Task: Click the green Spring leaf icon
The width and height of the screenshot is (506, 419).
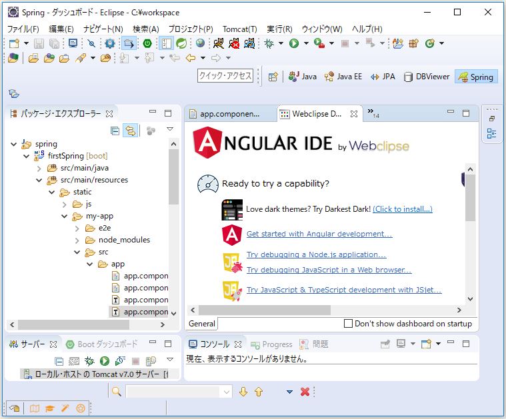Action: pos(181,43)
